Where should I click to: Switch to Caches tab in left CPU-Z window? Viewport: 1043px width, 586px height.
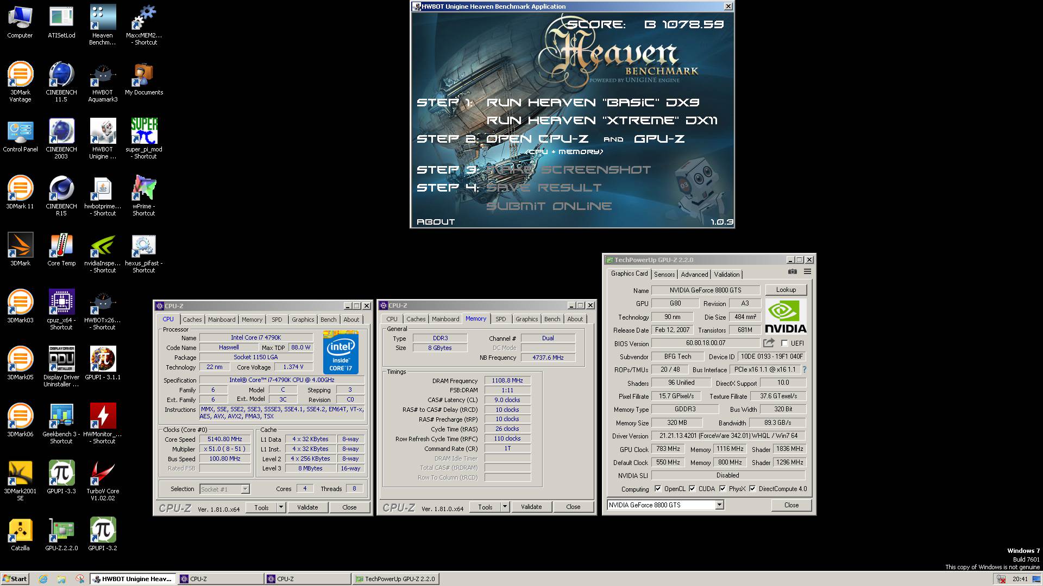tap(192, 320)
